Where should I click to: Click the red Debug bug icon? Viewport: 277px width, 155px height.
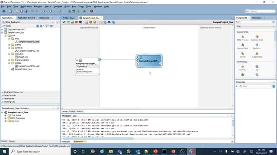91,11
